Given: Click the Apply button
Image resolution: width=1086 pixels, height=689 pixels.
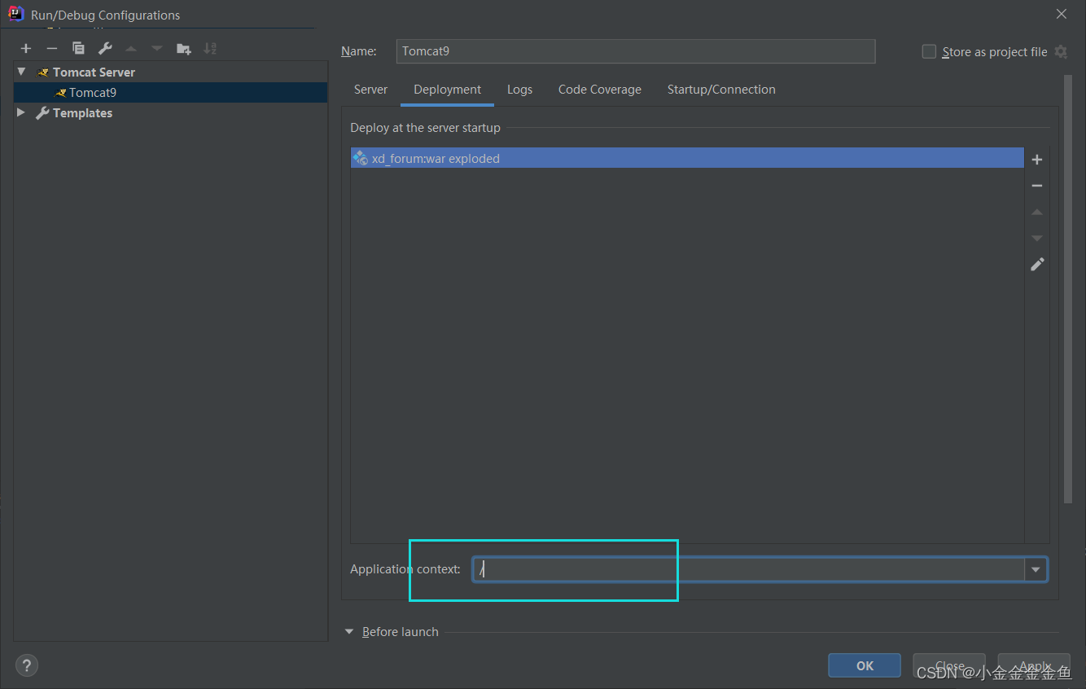Looking at the screenshot, I should click(x=1034, y=665).
